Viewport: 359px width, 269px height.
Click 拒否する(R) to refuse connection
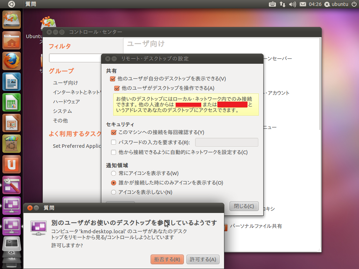click(167, 260)
